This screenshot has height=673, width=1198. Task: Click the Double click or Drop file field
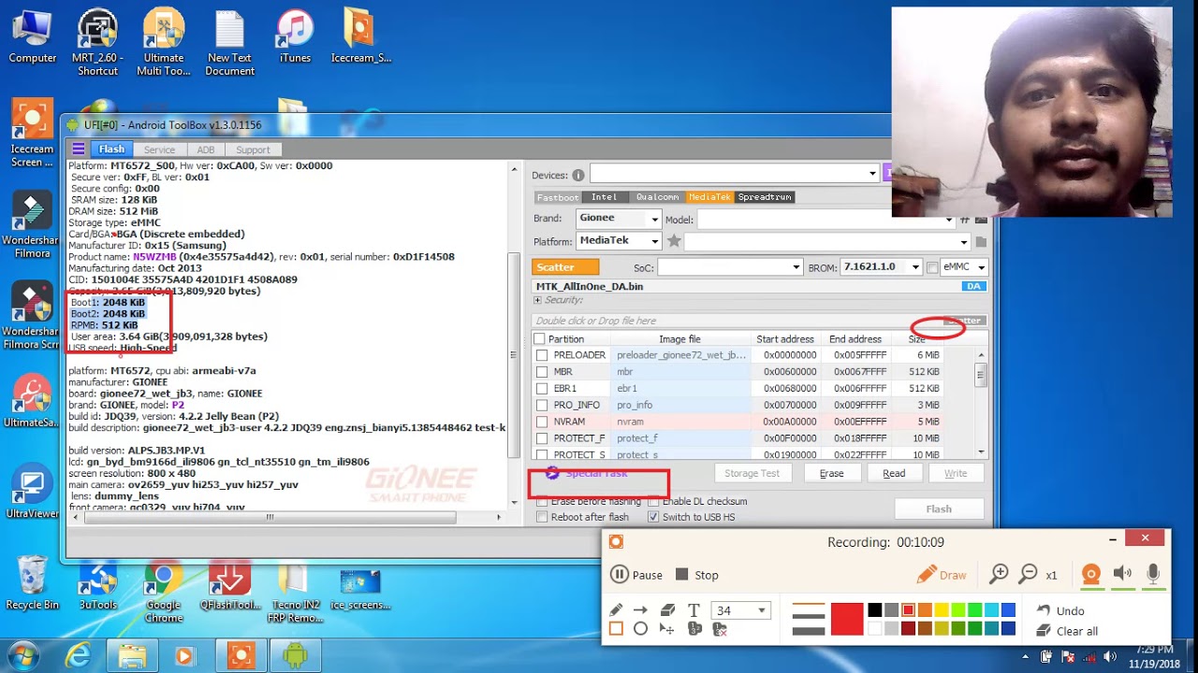[x=759, y=321]
